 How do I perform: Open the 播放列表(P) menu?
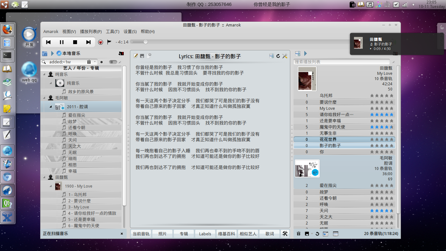91,32
